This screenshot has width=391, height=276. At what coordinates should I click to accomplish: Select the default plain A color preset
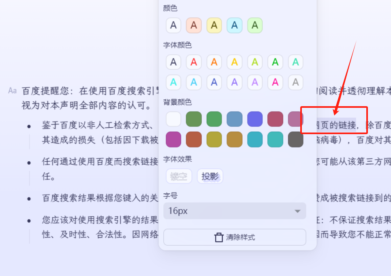[x=173, y=25]
